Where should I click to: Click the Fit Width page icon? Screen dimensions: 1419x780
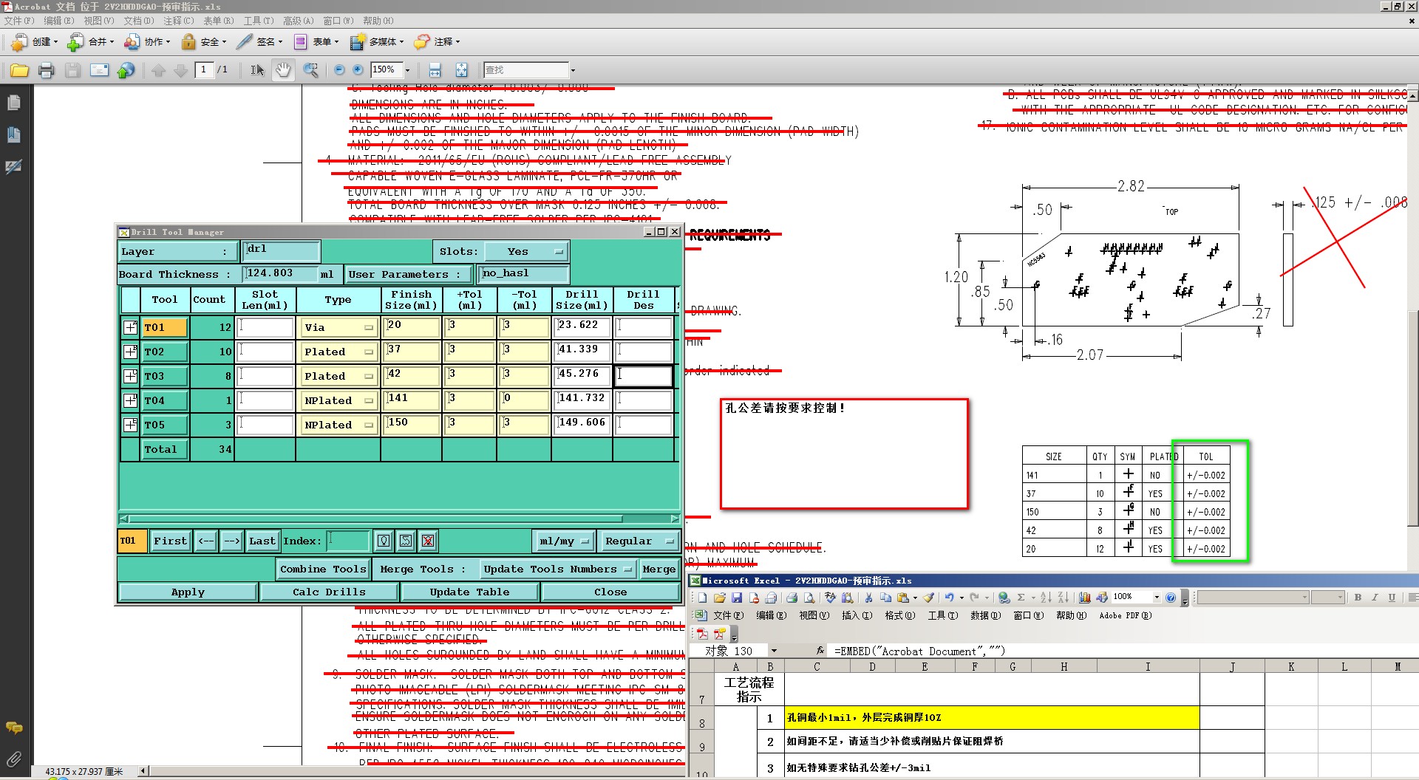pyautogui.click(x=435, y=70)
